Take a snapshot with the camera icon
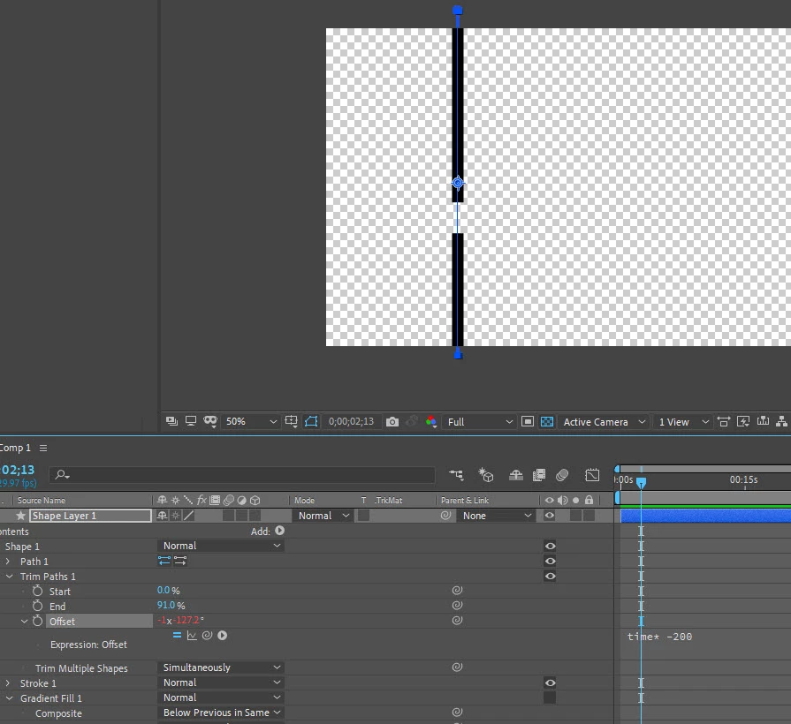791x724 pixels. click(392, 422)
